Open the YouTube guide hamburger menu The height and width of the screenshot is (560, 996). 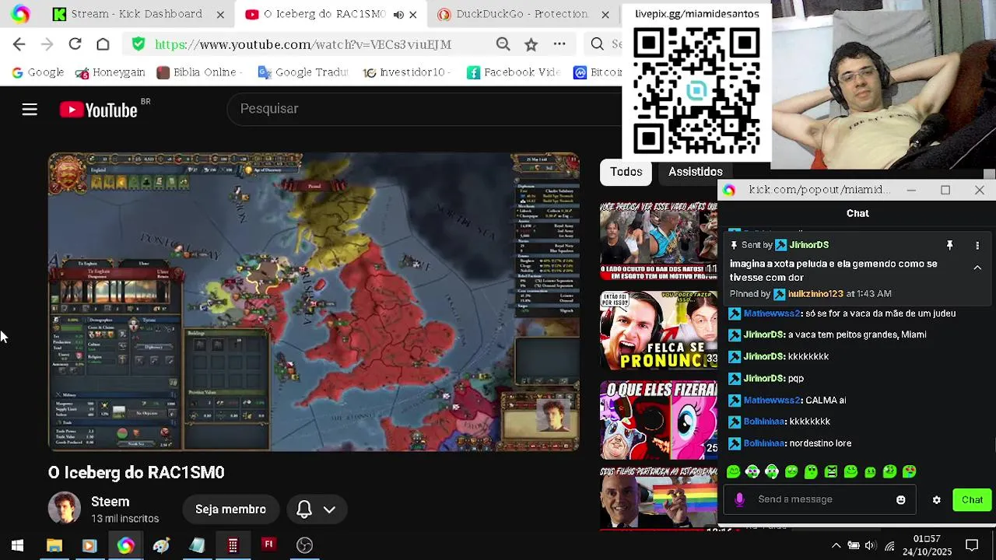tap(30, 110)
